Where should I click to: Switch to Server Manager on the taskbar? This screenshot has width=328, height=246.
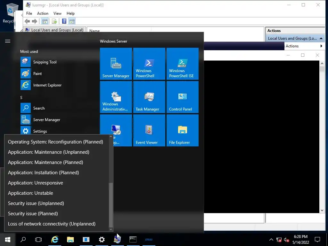coord(86,240)
